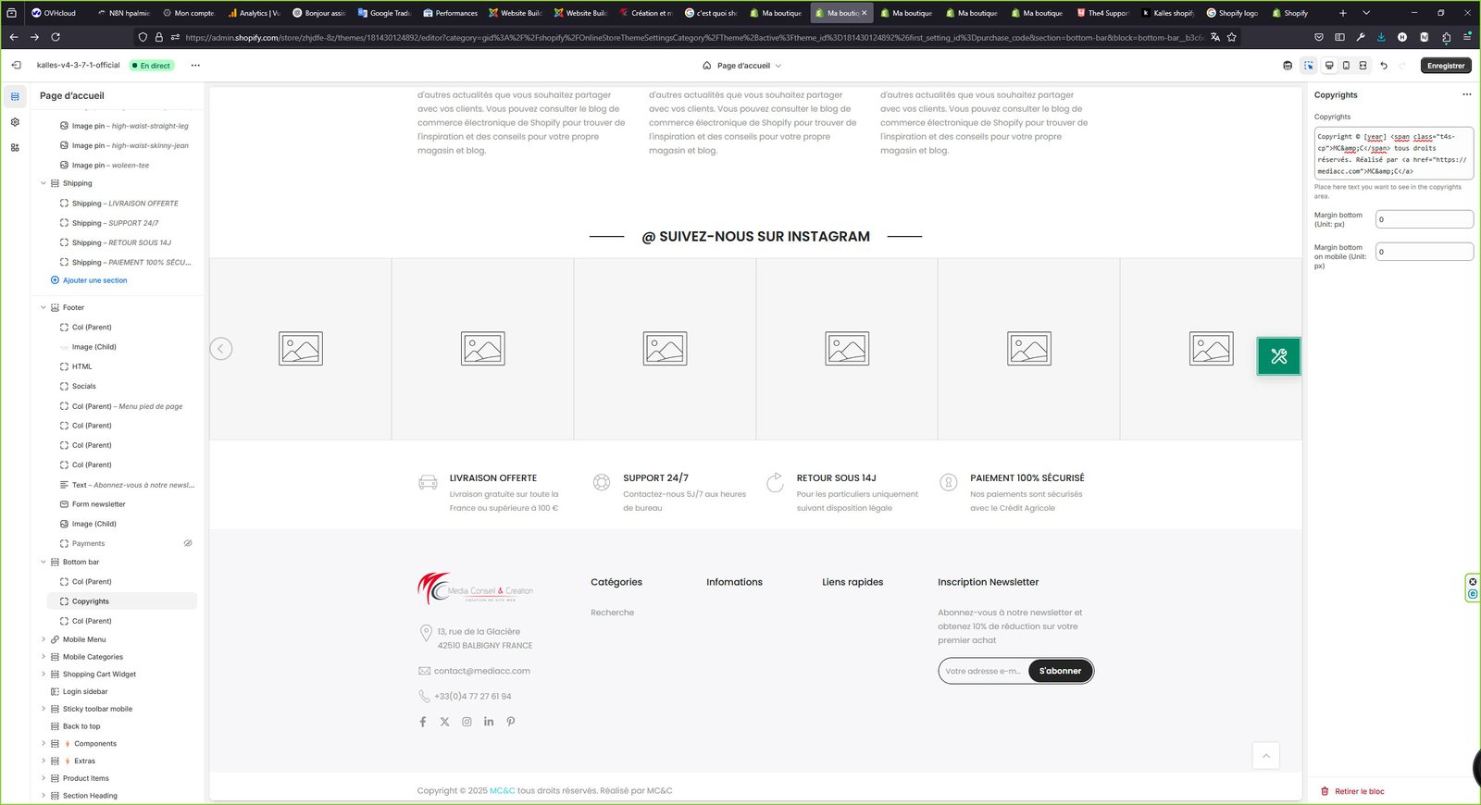The height and width of the screenshot is (805, 1481).
Task: Open the Apps icon in left rail
Action: [x=15, y=148]
